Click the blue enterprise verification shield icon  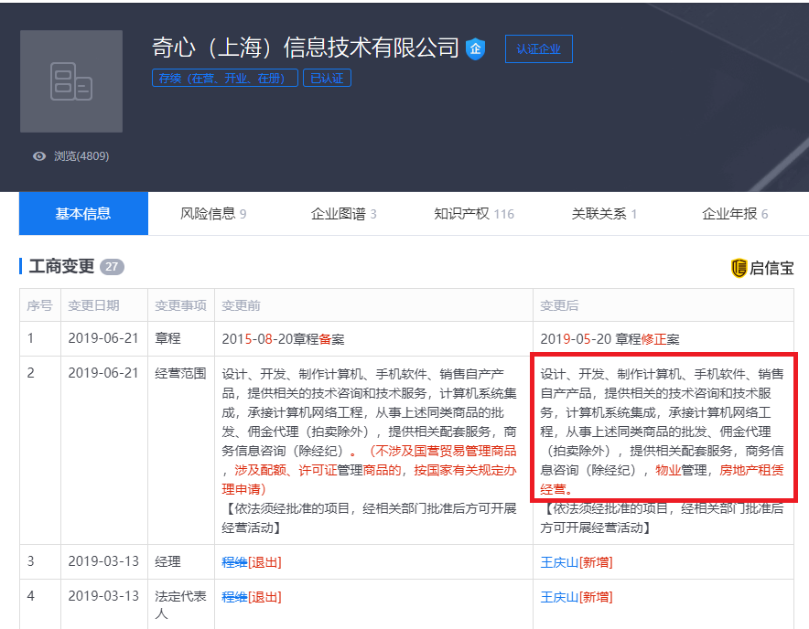click(475, 49)
